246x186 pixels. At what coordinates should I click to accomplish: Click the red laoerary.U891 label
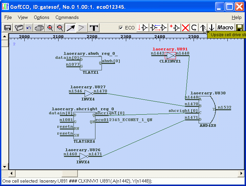(x=170, y=49)
